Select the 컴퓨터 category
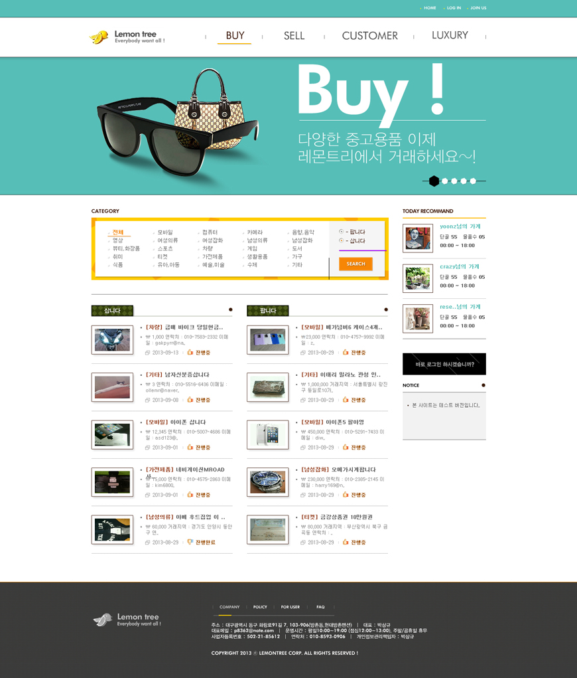 [x=210, y=232]
